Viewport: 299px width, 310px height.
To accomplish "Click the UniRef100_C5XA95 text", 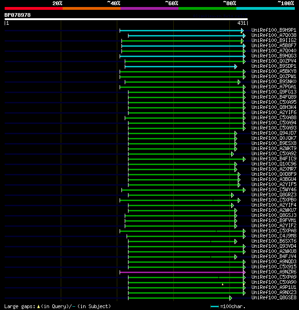I will click(274, 102).
